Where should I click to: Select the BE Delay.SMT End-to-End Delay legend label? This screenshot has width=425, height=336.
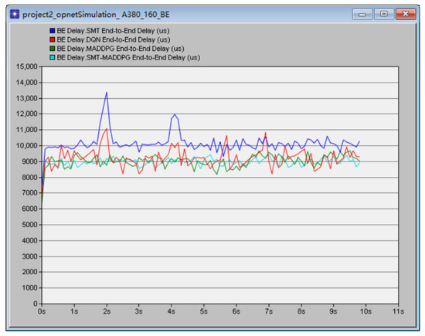pos(114,31)
